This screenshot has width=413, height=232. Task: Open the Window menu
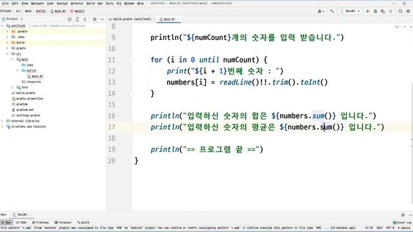[129, 3]
